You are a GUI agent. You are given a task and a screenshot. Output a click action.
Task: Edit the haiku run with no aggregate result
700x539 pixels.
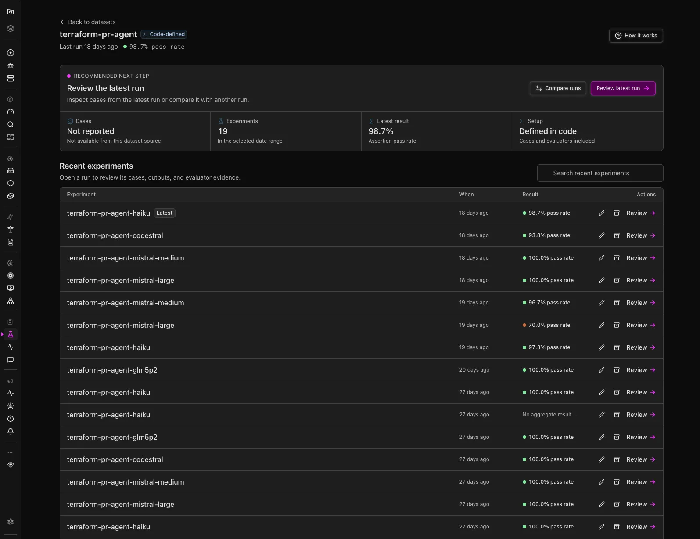pos(602,415)
